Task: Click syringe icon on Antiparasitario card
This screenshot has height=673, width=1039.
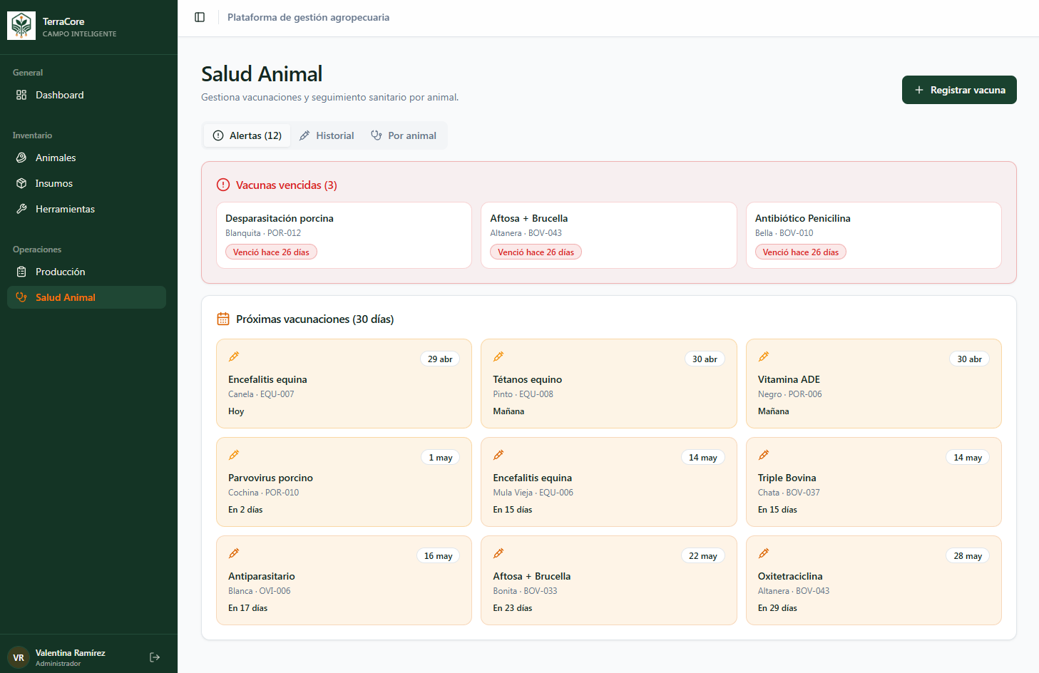Action: [234, 553]
